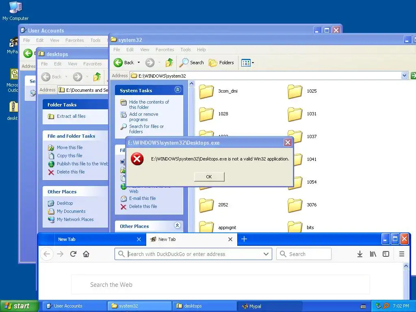The image size is (416, 312).
Task: Click E-mail this file in system32 window
Action: click(142, 198)
